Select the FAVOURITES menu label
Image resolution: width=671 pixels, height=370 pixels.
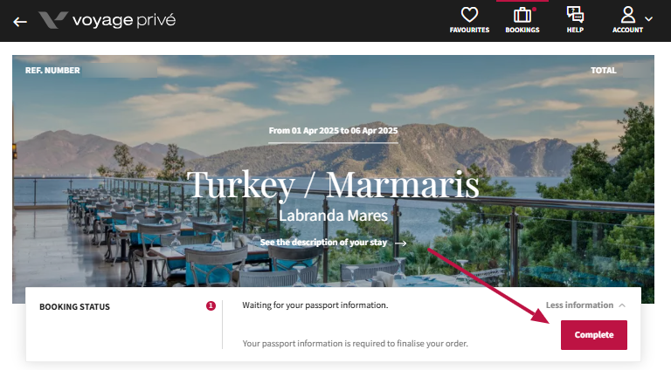coord(469,30)
